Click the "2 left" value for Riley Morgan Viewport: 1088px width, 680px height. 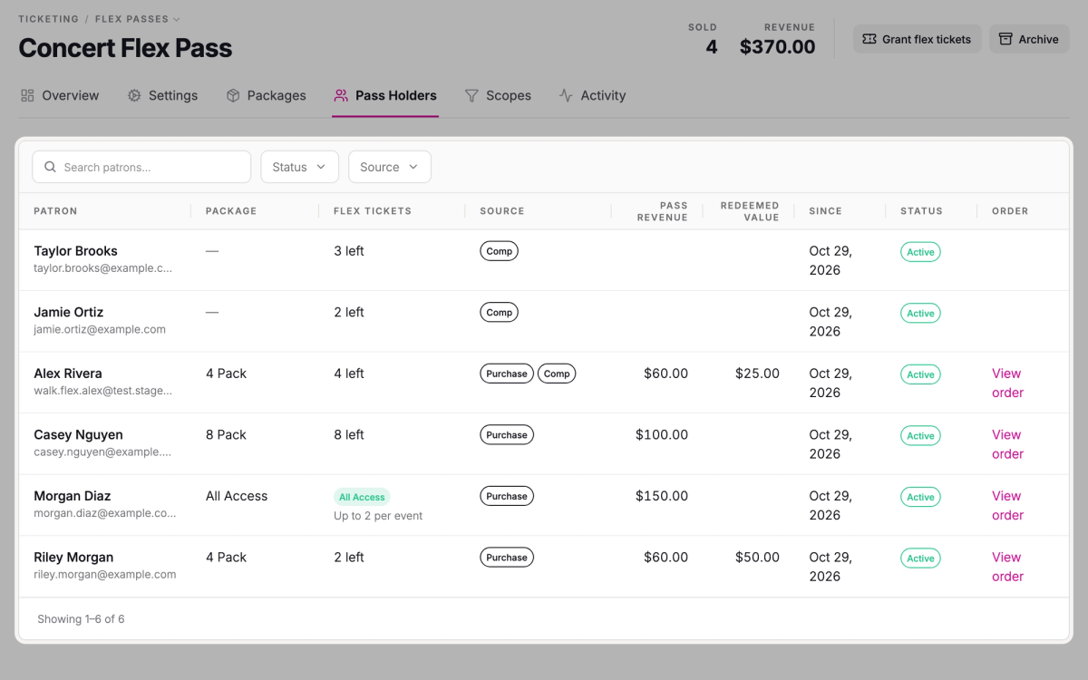(x=349, y=557)
